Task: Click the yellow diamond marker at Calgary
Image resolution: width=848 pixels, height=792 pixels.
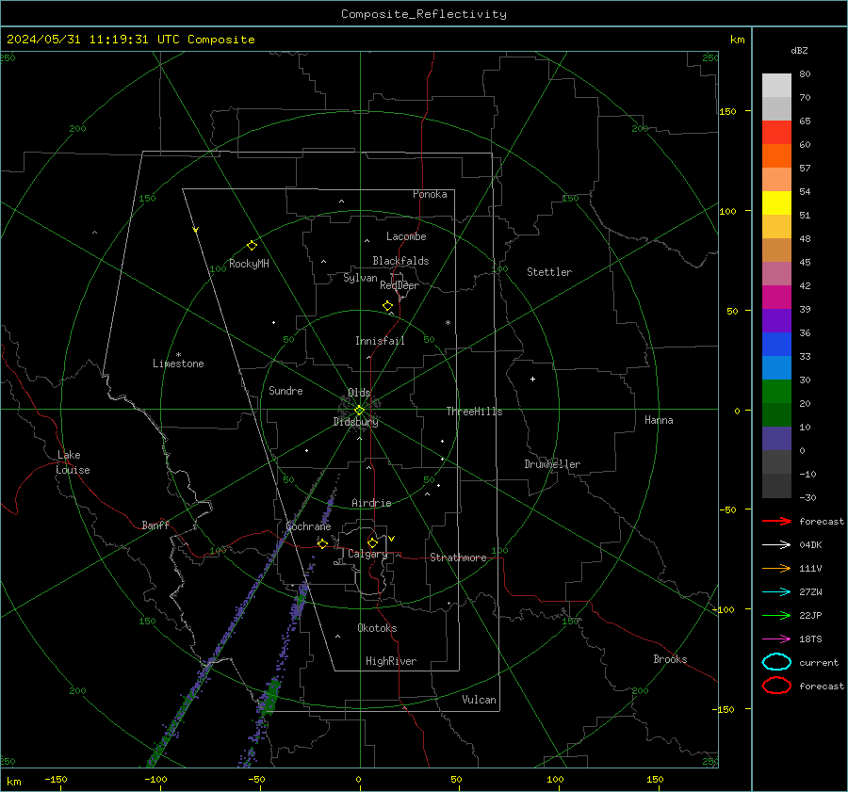Action: click(x=372, y=542)
